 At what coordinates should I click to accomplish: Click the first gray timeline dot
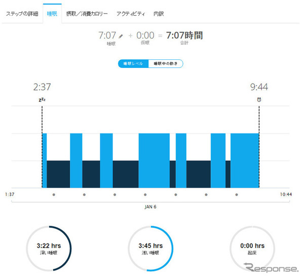pos(54,194)
